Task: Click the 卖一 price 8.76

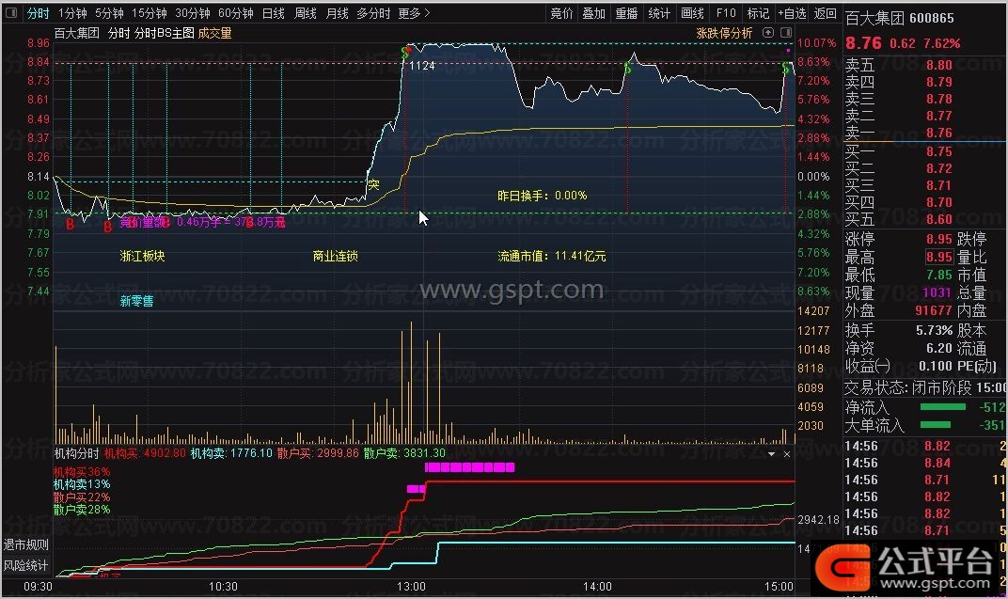Action: point(938,133)
